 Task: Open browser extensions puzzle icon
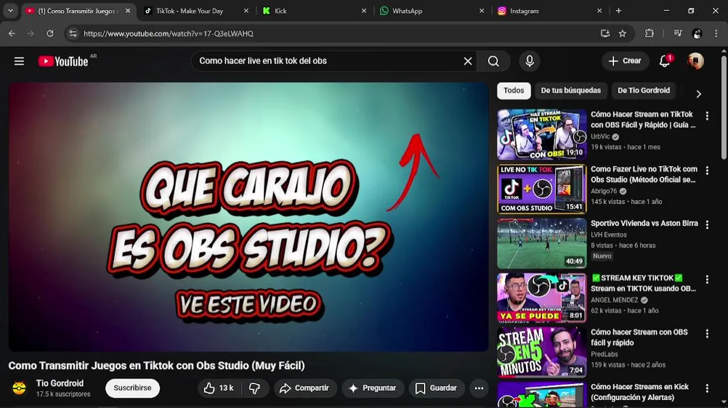(649, 33)
